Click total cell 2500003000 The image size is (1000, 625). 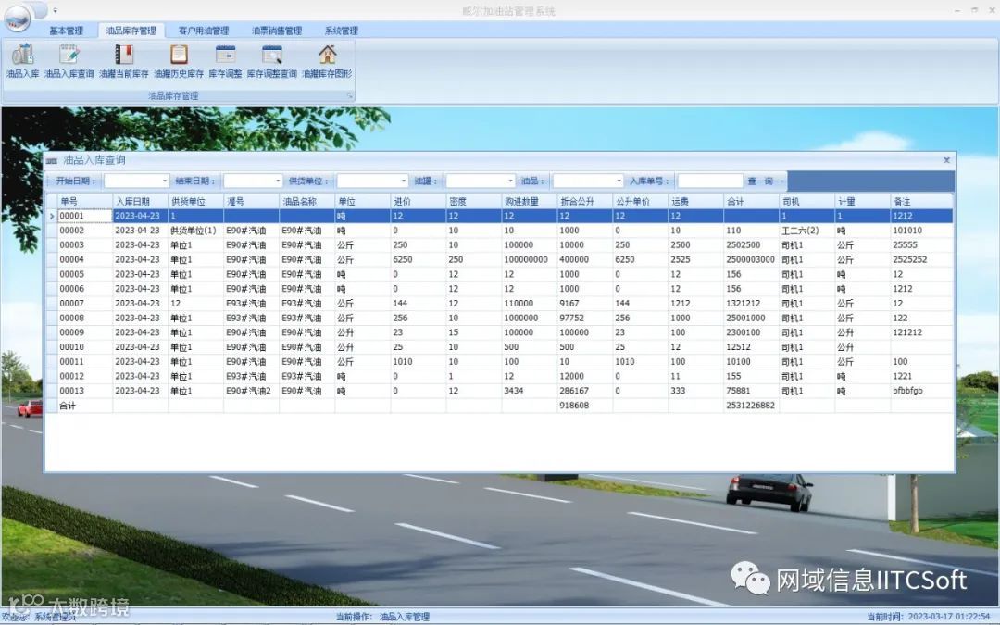pyautogui.click(x=751, y=259)
